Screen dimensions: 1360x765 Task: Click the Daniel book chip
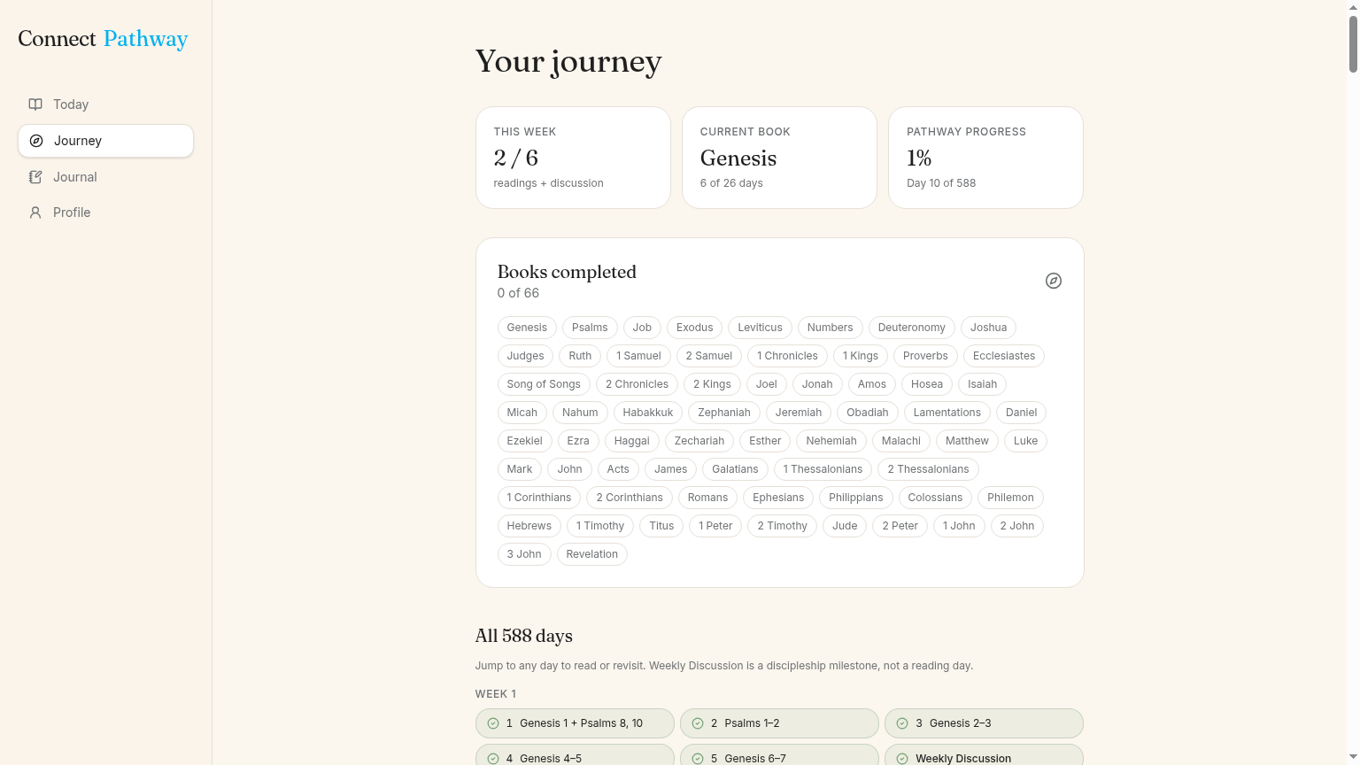click(1021, 413)
